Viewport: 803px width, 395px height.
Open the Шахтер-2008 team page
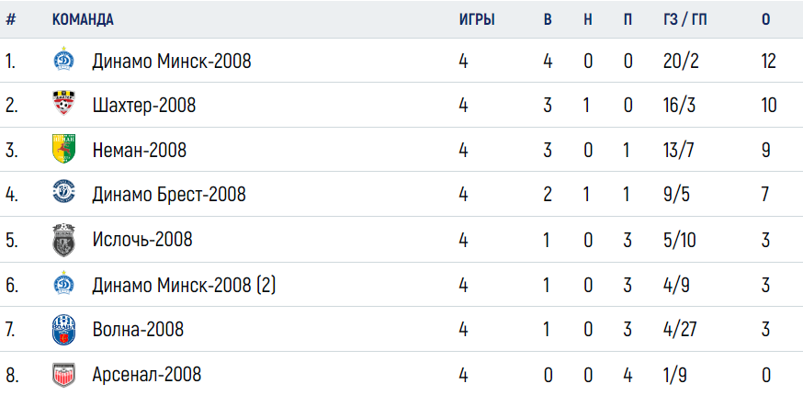144,106
